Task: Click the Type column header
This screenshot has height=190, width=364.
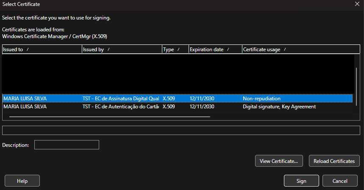Action: 175,50
